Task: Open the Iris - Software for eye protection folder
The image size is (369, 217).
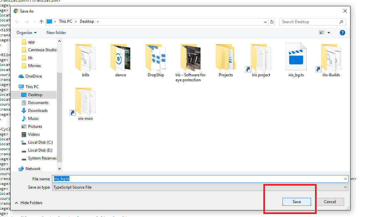Action: pos(190,63)
